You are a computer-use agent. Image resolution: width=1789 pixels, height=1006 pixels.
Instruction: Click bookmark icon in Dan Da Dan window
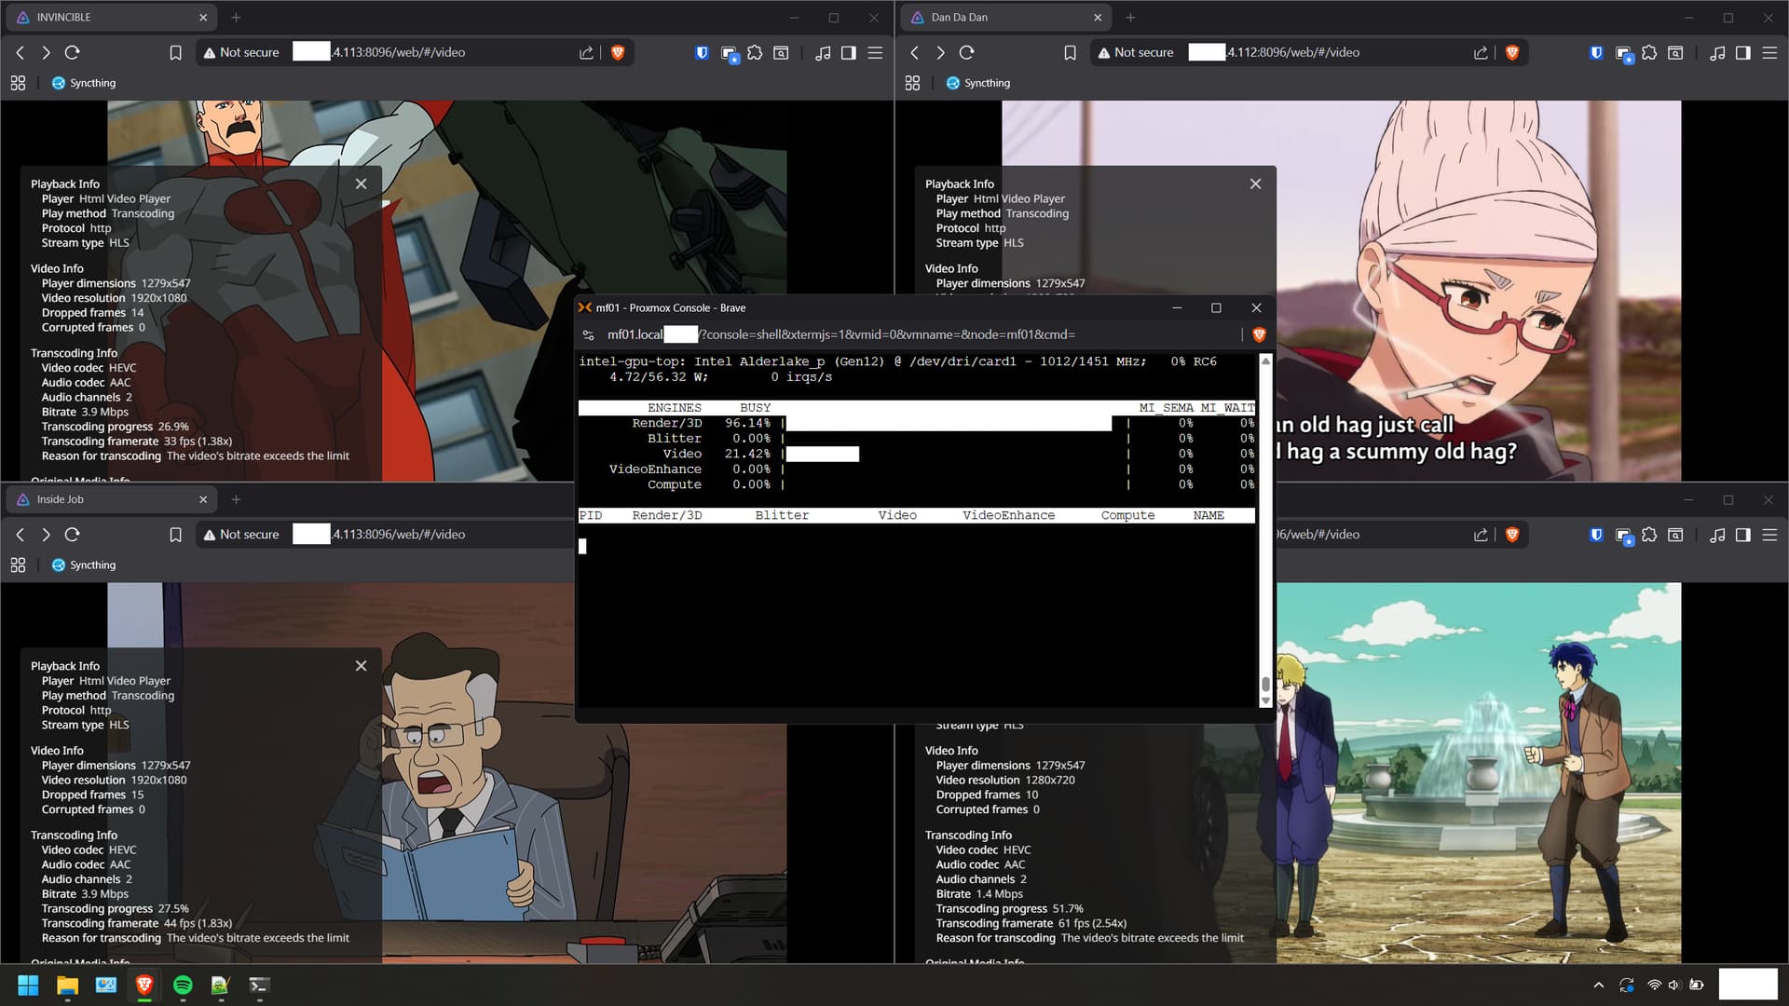pyautogui.click(x=1070, y=53)
